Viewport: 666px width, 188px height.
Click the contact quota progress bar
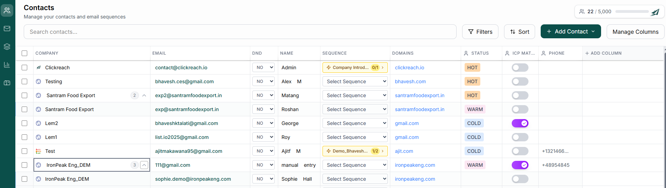[632, 11]
